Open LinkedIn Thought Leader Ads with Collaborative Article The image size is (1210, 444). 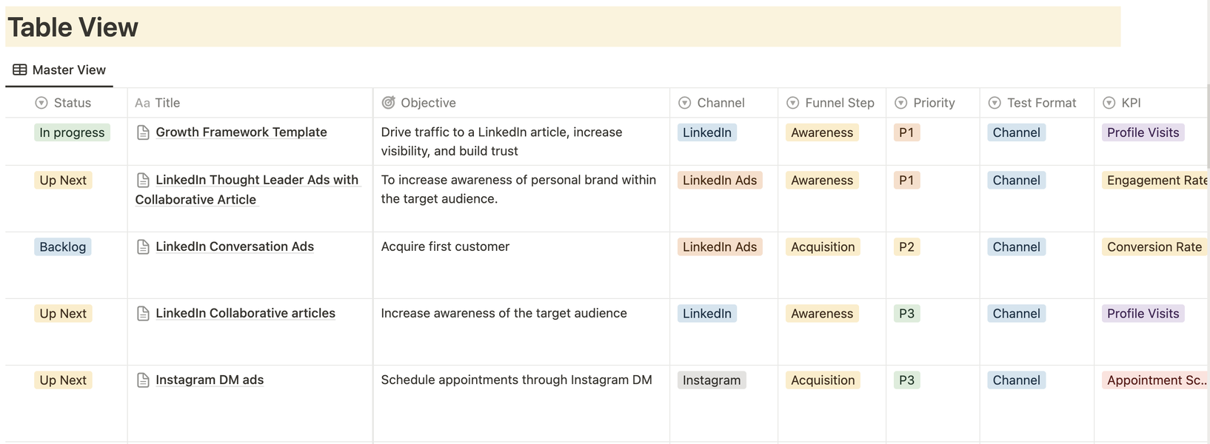248,189
